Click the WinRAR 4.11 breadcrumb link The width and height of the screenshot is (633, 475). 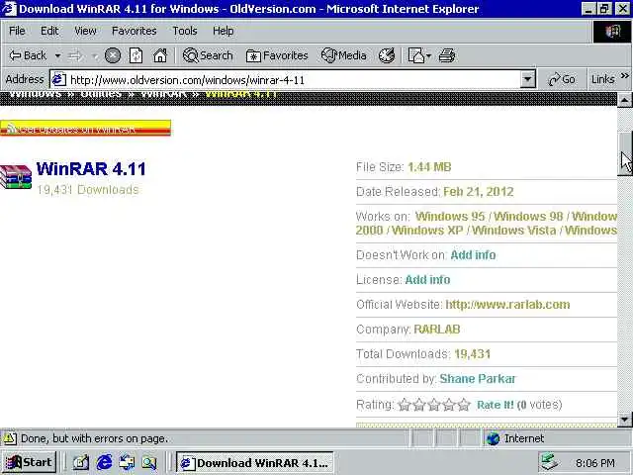coord(241,95)
